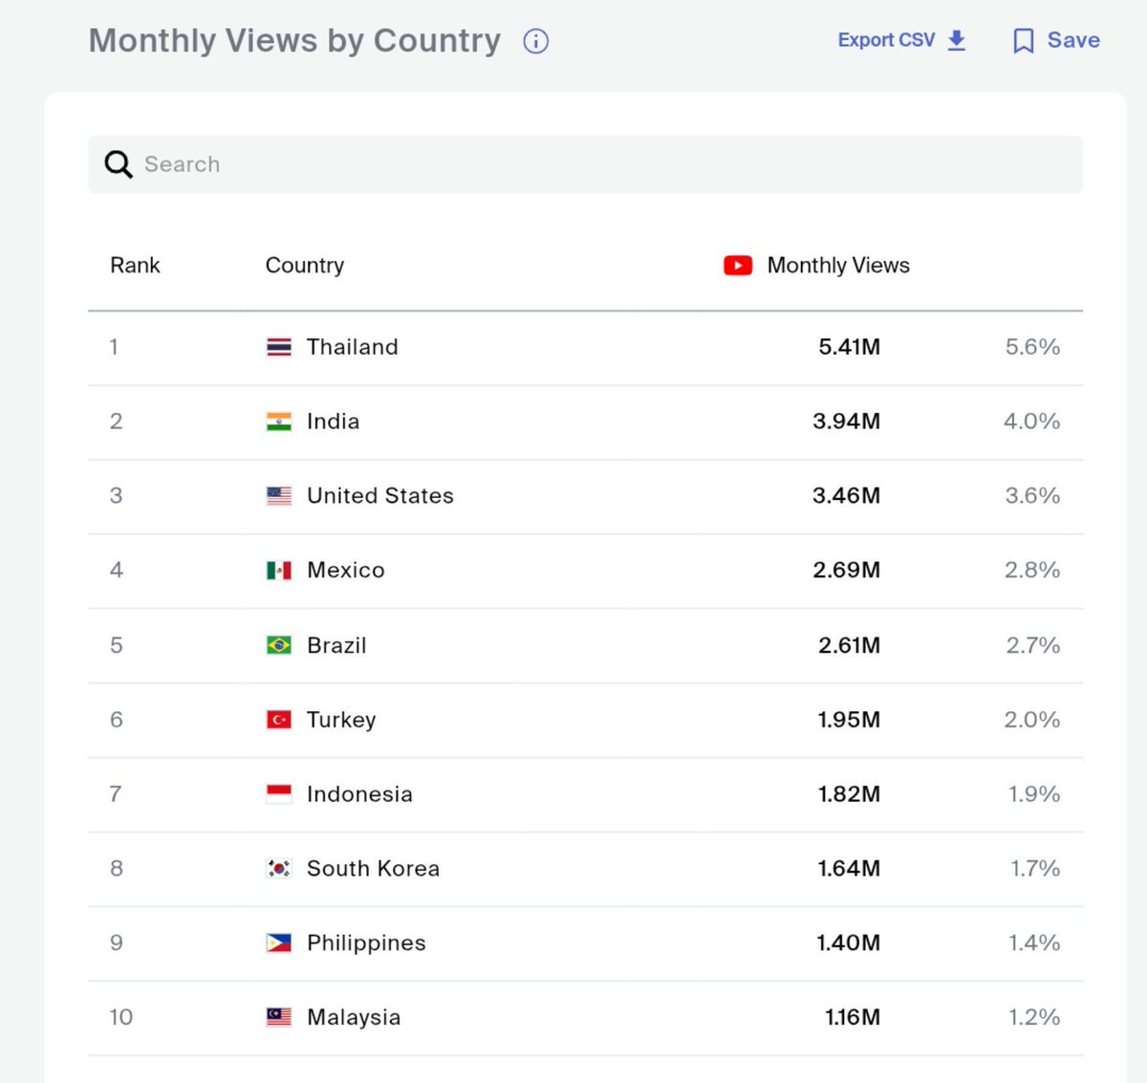Click the 1.9% share for Indonesia
The height and width of the screenshot is (1083, 1147).
click(x=1034, y=794)
